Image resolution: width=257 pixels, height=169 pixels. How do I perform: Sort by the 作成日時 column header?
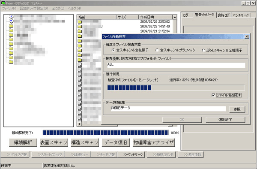(x=155, y=17)
